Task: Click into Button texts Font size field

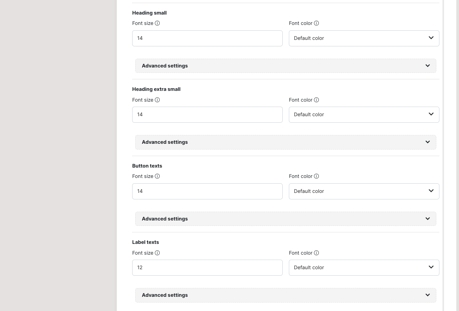Action: click(x=207, y=191)
